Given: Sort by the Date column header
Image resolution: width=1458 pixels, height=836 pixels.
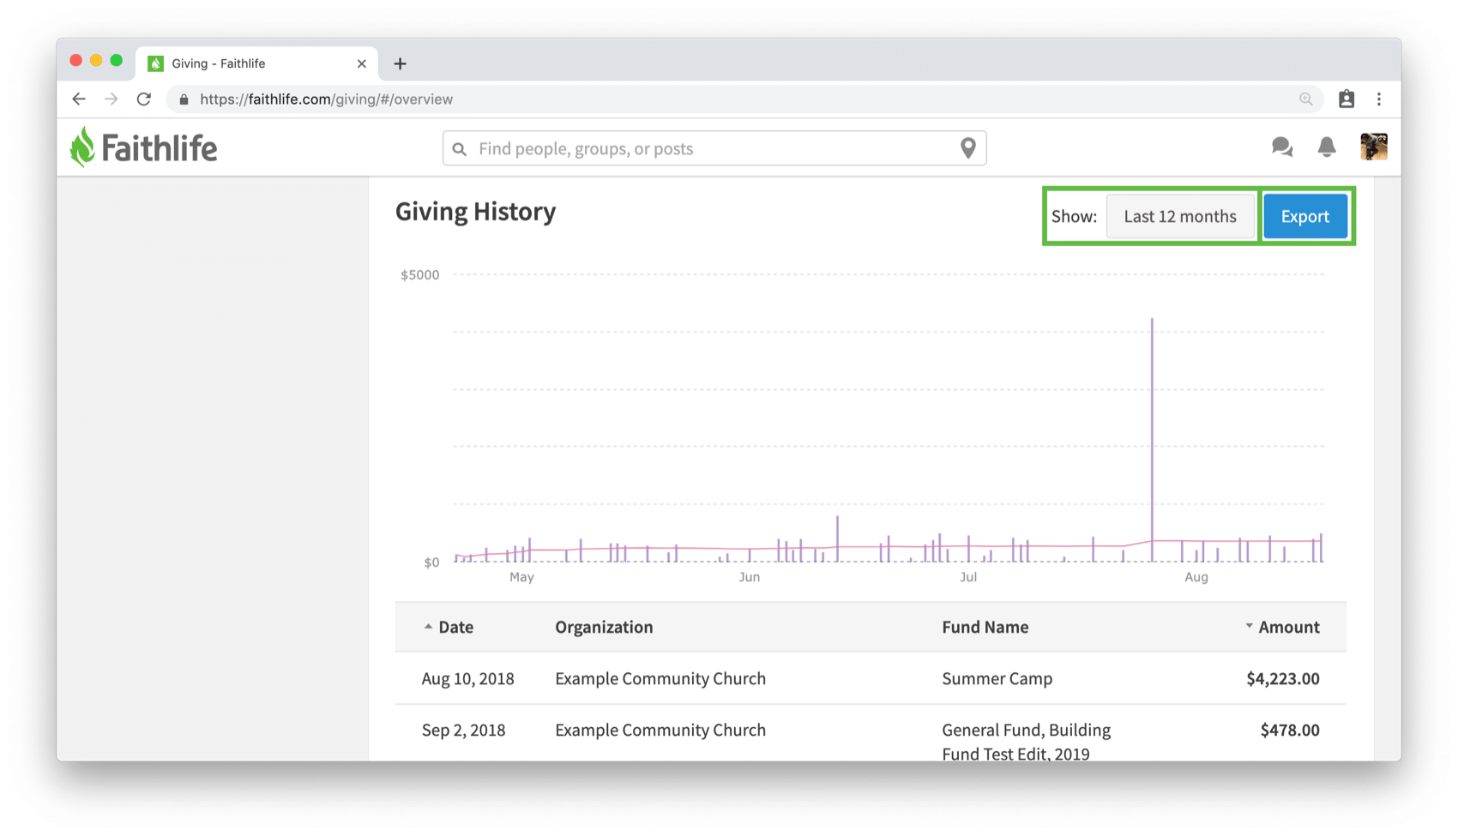Looking at the screenshot, I should [x=449, y=627].
